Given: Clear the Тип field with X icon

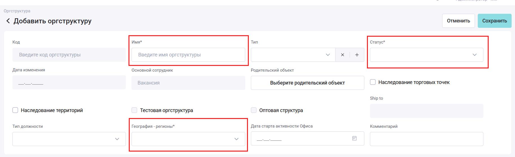Looking at the screenshot, I should coord(342,55).
